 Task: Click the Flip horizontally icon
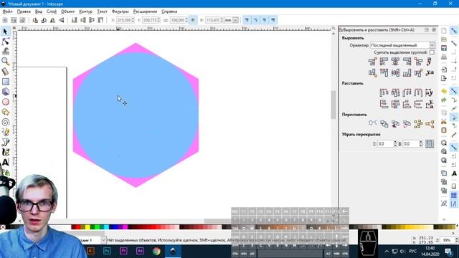pyautogui.click(x=52, y=20)
